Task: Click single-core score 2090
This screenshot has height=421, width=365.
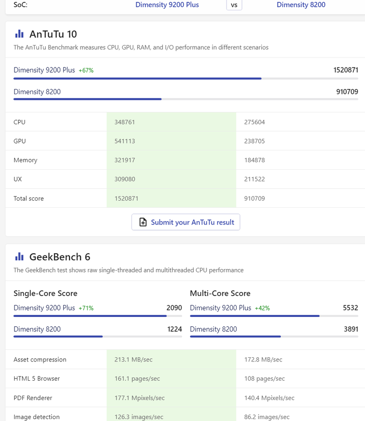Action: pyautogui.click(x=174, y=308)
